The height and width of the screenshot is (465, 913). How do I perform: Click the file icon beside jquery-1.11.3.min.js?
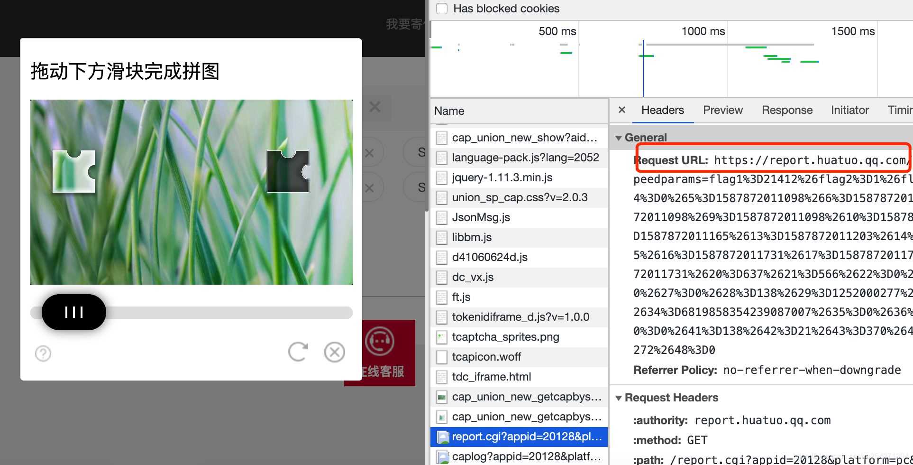(442, 178)
